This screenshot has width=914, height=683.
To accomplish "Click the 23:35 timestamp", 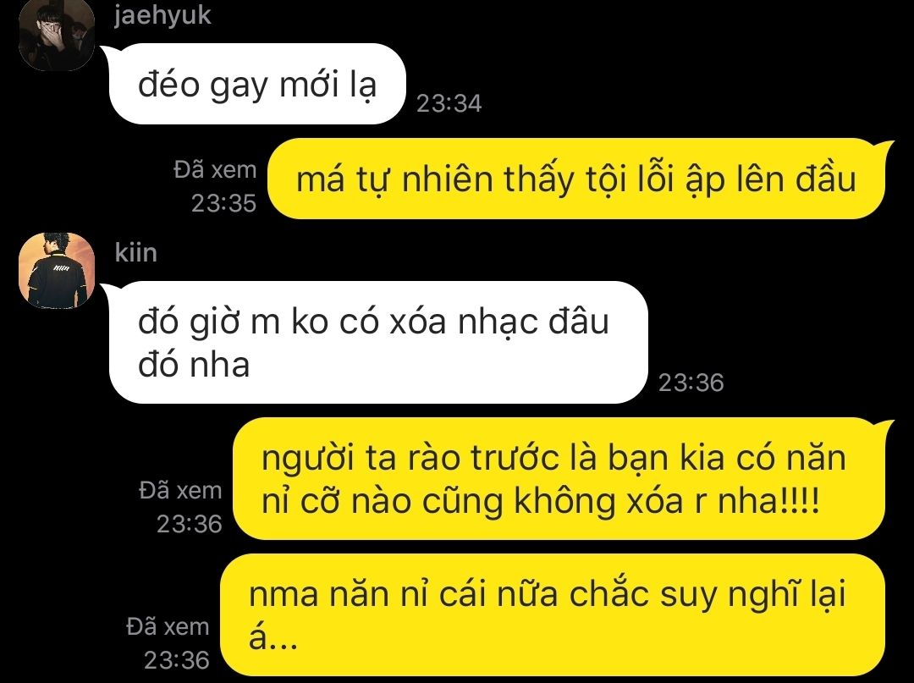I will coord(223,203).
